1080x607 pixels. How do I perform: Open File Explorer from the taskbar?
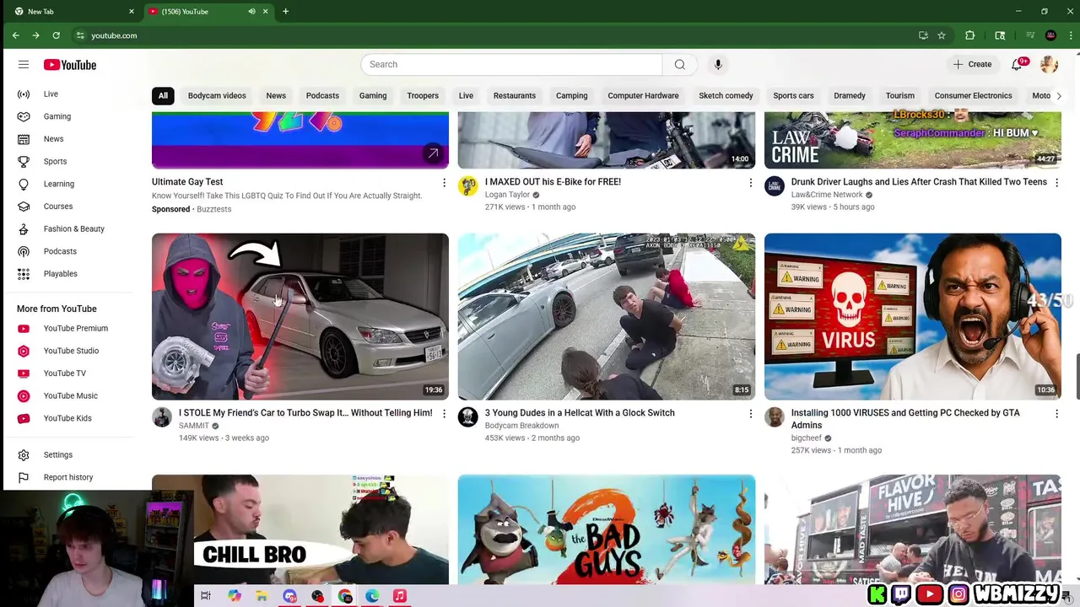click(x=262, y=596)
